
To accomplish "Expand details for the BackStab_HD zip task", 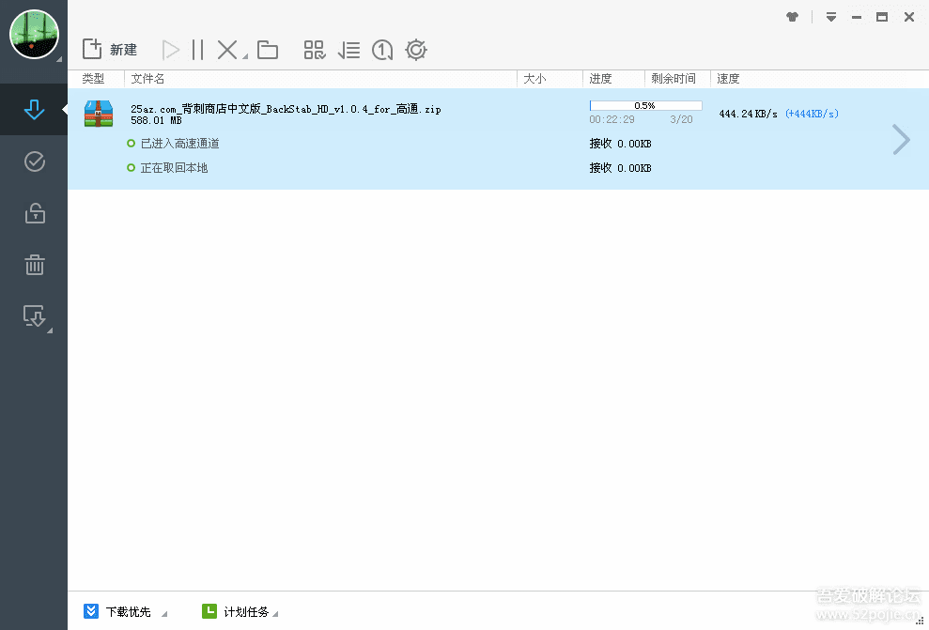I will pyautogui.click(x=901, y=139).
